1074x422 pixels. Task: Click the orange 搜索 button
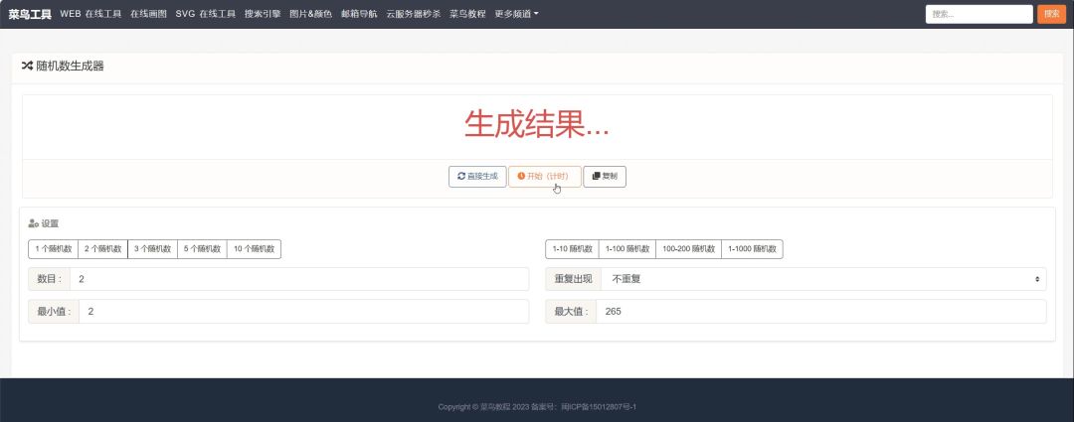tap(1051, 14)
